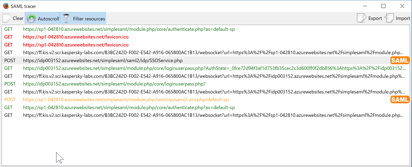Image resolution: width=412 pixels, height=167 pixels.
Task: Toggle Autoscroll gear icon
Action: coord(31,18)
